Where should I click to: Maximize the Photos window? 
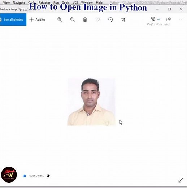(169, 9)
